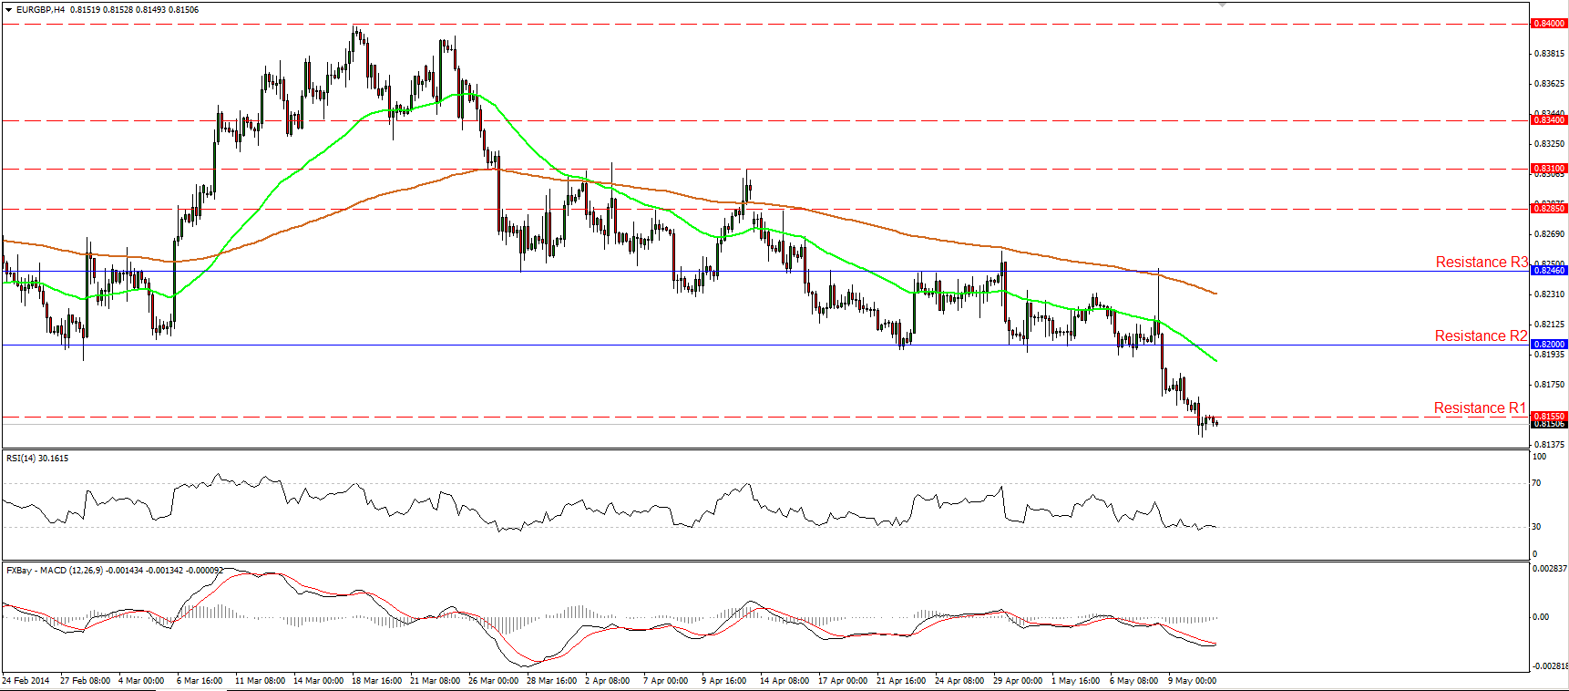Click the 0.83625 price scale value
This screenshot has height=691, width=1569.
click(1550, 84)
